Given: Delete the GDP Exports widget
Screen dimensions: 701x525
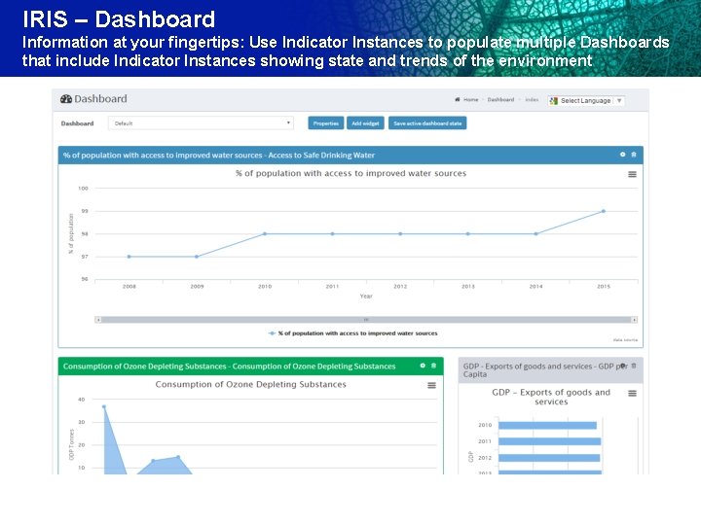Looking at the screenshot, I should pyautogui.click(x=634, y=366).
